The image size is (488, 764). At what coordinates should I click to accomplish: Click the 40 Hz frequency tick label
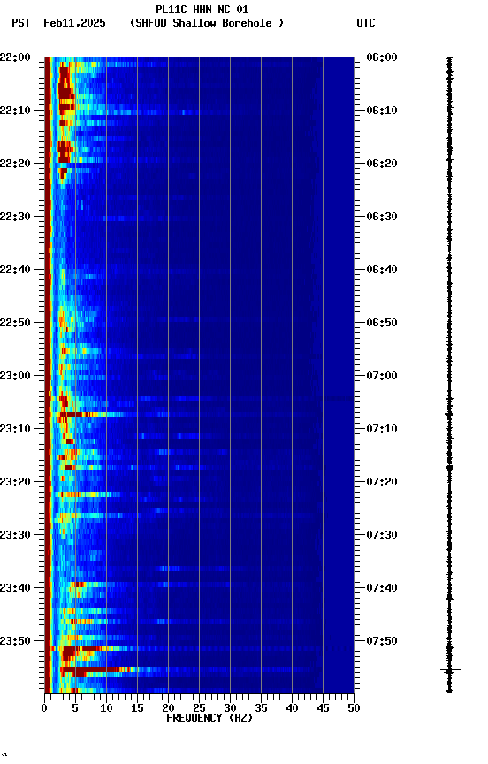click(x=292, y=708)
